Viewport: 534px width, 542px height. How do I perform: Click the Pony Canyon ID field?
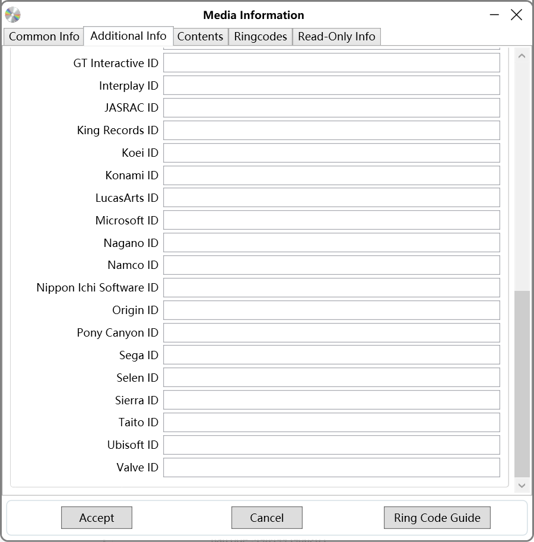pyautogui.click(x=332, y=332)
